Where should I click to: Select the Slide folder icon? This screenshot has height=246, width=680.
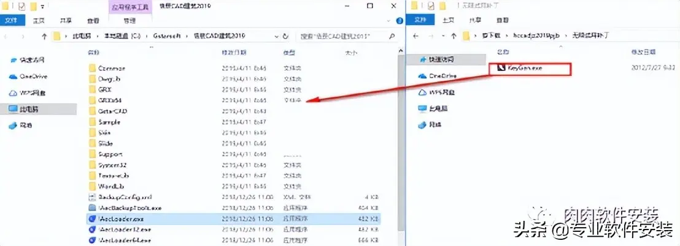coord(91,144)
